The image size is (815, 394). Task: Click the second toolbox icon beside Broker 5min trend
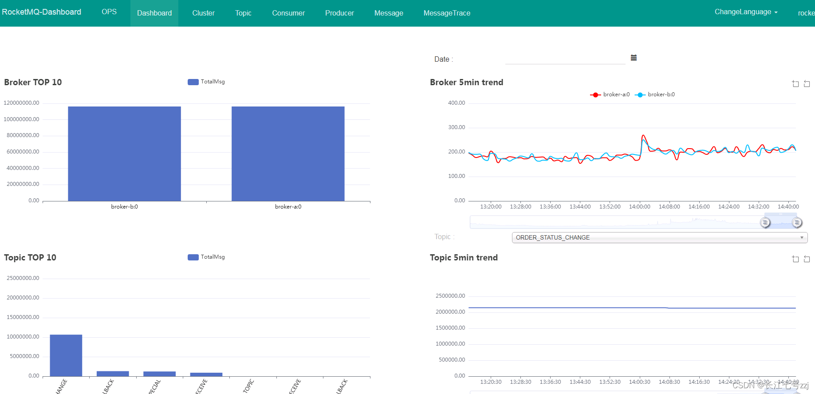click(x=807, y=84)
